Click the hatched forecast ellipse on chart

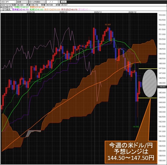pyautogui.click(x=150, y=83)
